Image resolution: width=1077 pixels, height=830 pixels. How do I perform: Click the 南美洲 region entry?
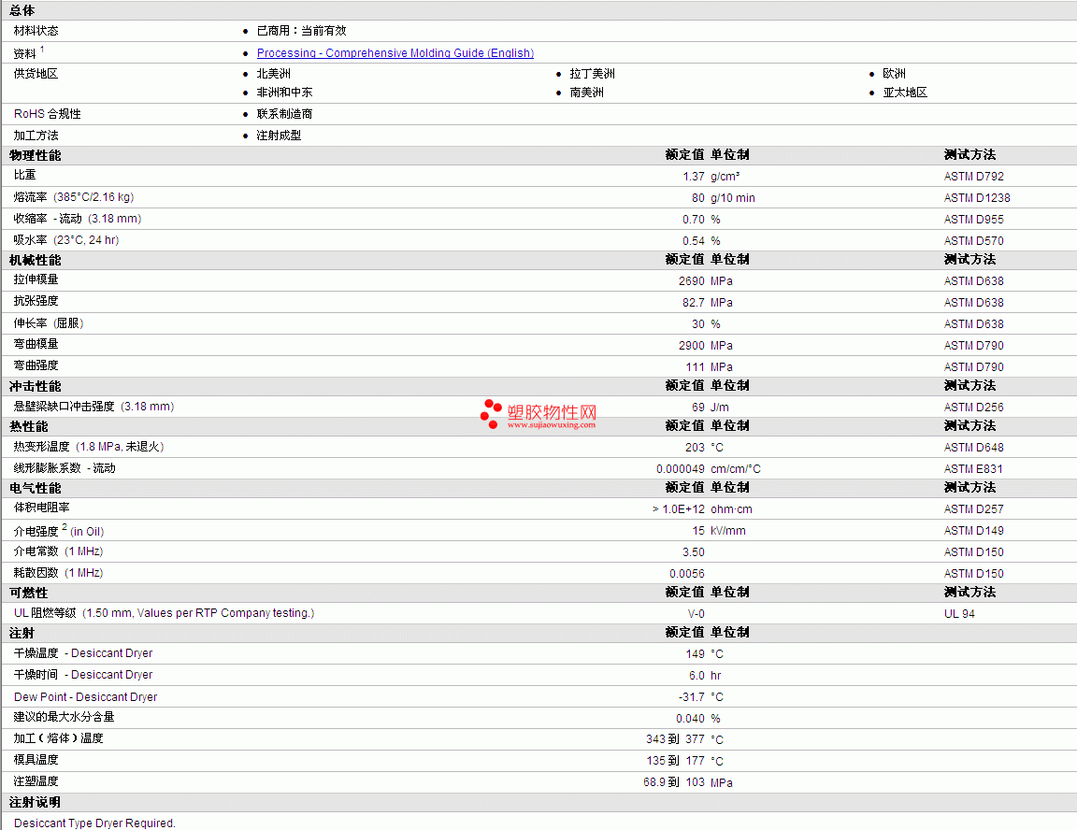(586, 92)
